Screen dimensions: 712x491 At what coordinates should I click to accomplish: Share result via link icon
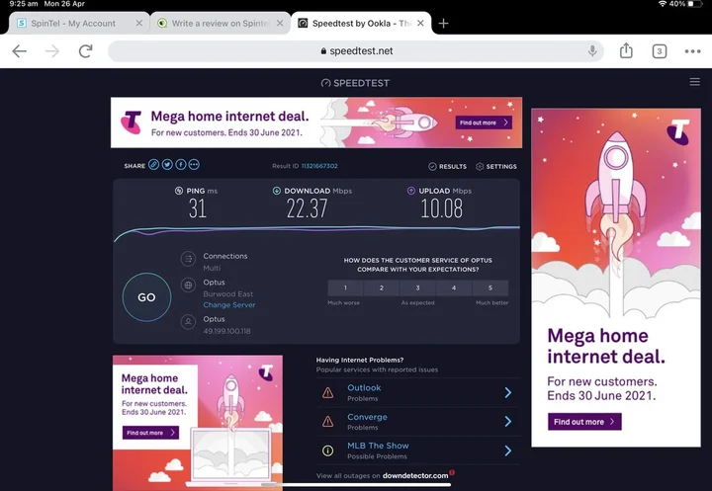(153, 165)
